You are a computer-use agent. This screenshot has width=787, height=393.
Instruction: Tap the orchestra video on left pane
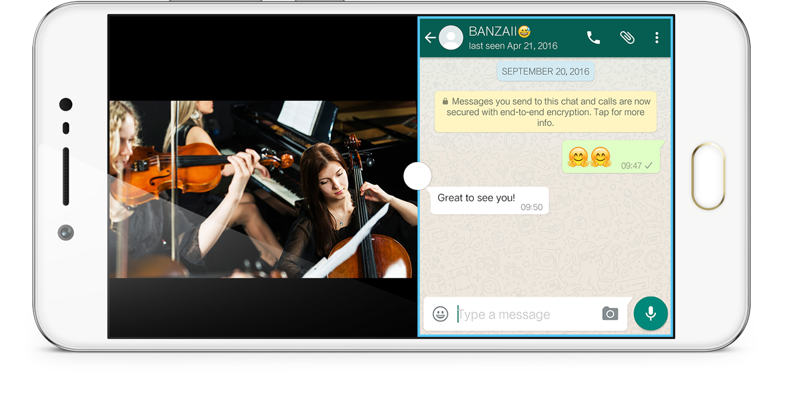(263, 189)
